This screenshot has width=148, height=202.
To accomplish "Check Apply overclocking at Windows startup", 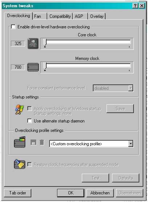I will (x=30, y=109).
